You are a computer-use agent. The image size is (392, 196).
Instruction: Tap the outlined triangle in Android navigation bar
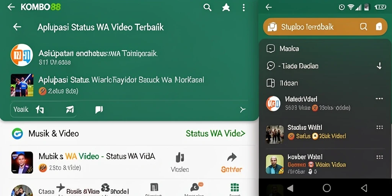(364, 188)
